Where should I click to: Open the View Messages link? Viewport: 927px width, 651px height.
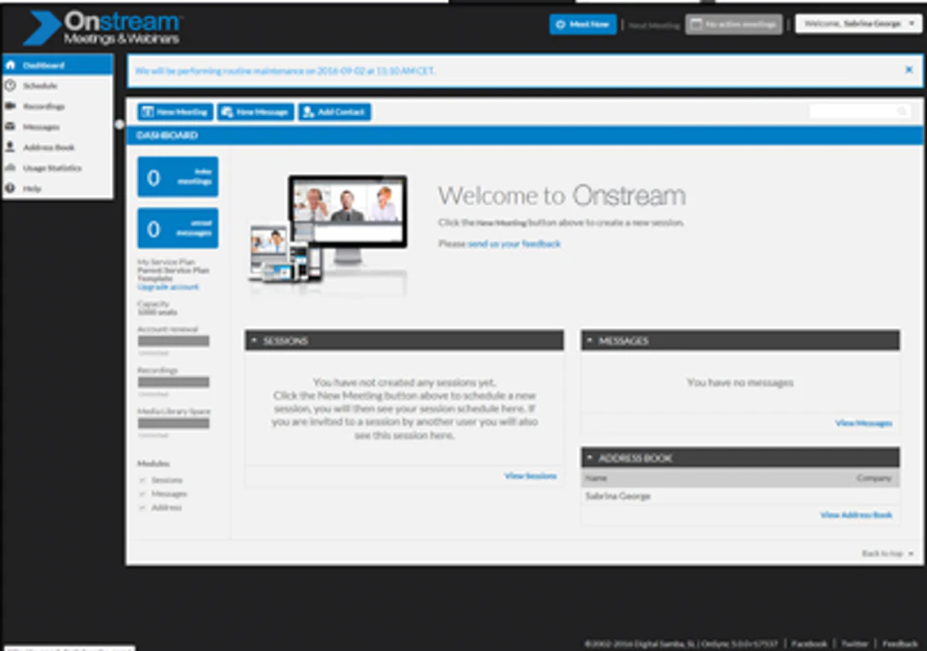[863, 423]
